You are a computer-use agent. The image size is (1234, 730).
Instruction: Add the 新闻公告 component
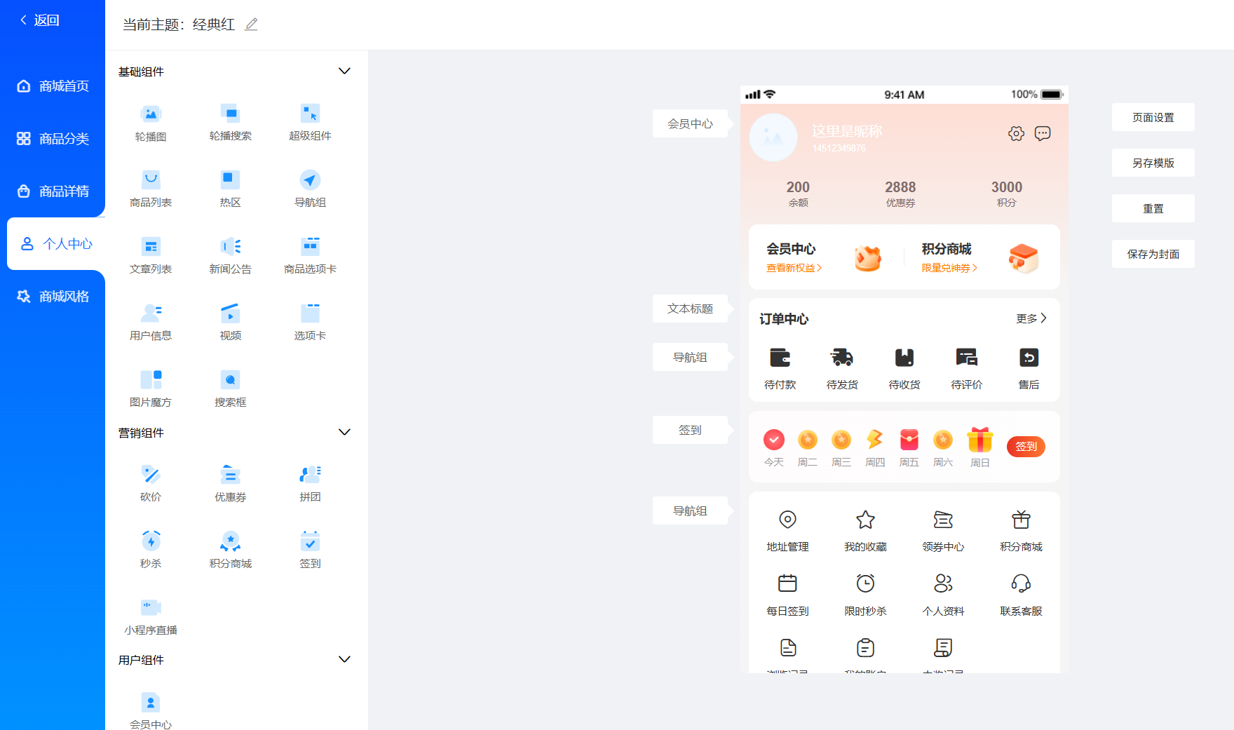230,256
